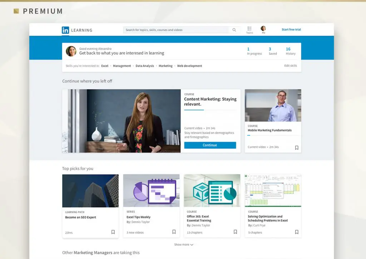Click '5 chapters' text

[255, 233]
